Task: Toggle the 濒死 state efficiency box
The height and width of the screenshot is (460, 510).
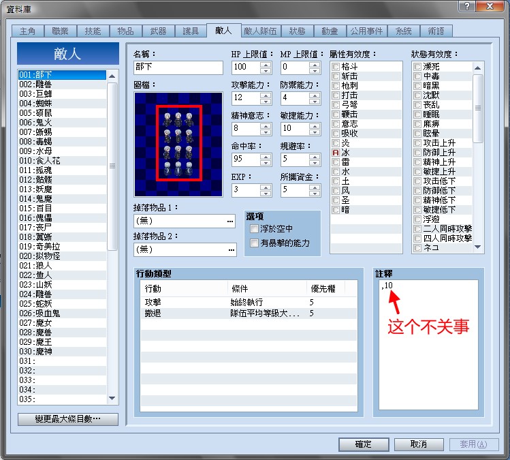Action: (417, 67)
